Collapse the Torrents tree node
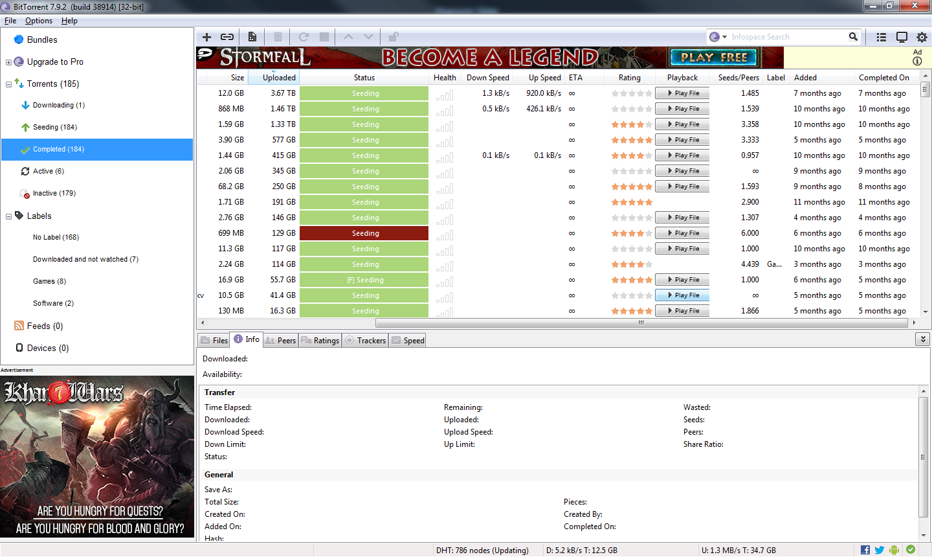932x557 pixels. (x=8, y=84)
